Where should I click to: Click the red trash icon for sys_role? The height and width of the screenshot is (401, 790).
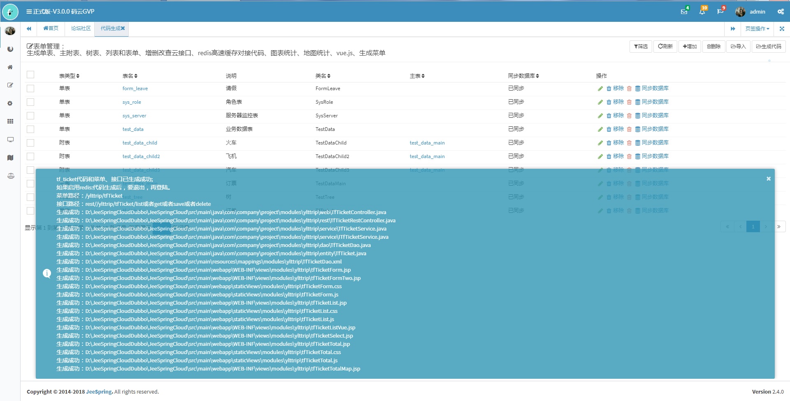coord(629,102)
